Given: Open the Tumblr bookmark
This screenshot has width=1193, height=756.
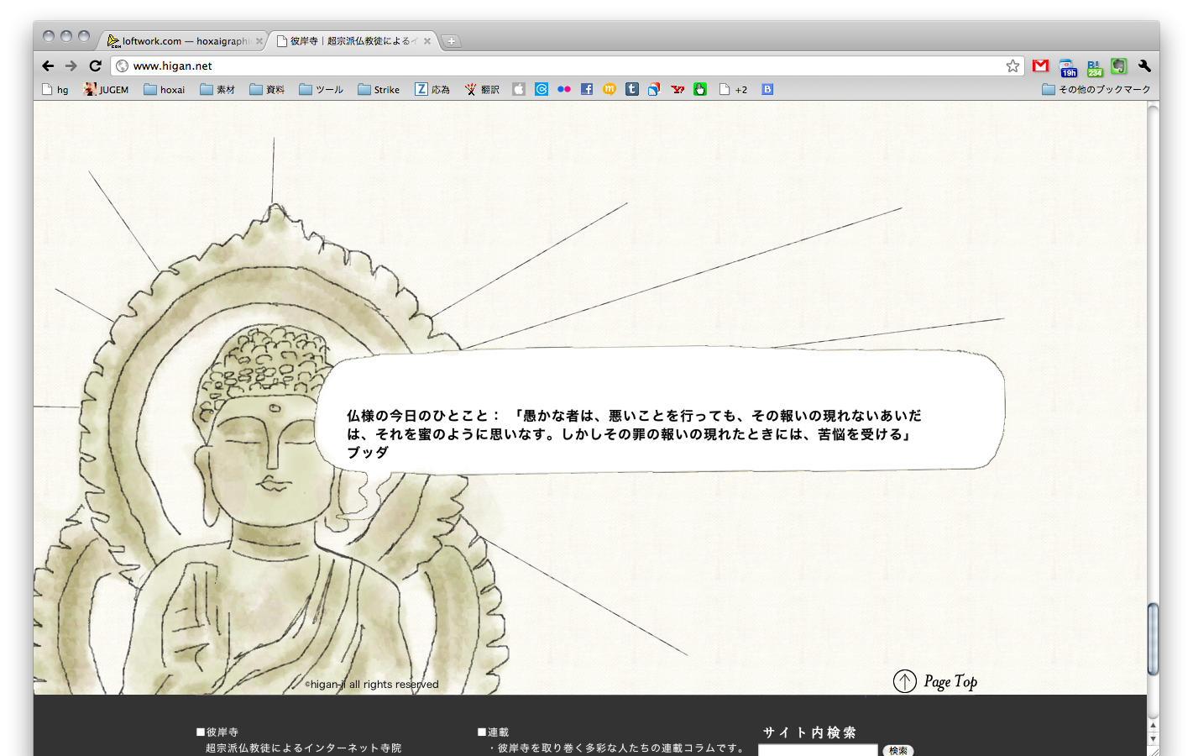Looking at the screenshot, I should pyautogui.click(x=632, y=89).
